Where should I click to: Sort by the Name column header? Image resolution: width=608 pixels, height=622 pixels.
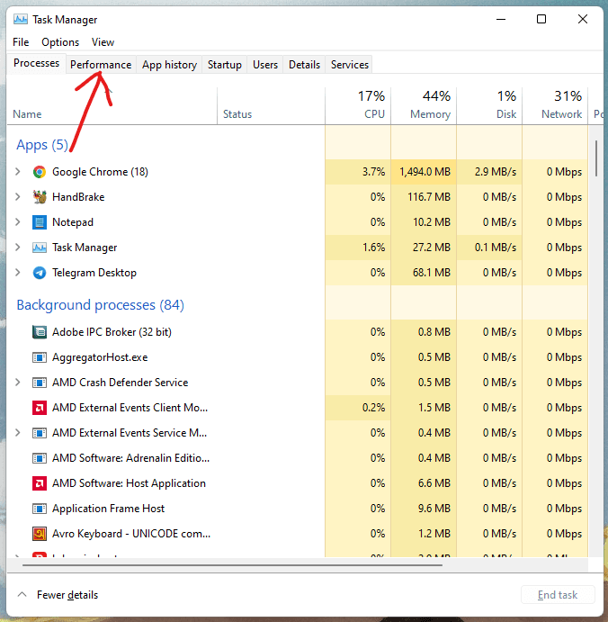[112, 105]
